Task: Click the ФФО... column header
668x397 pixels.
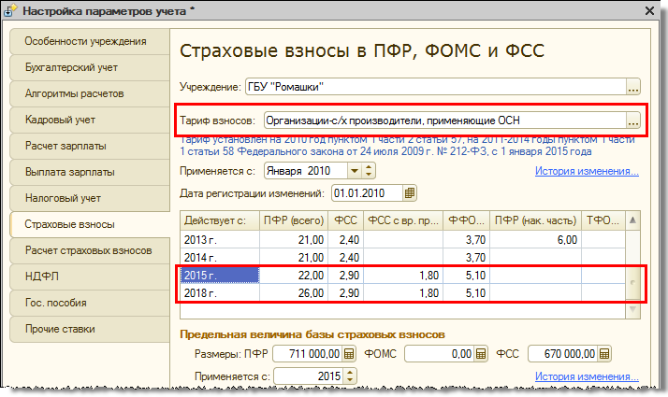Action: pyautogui.click(x=467, y=220)
